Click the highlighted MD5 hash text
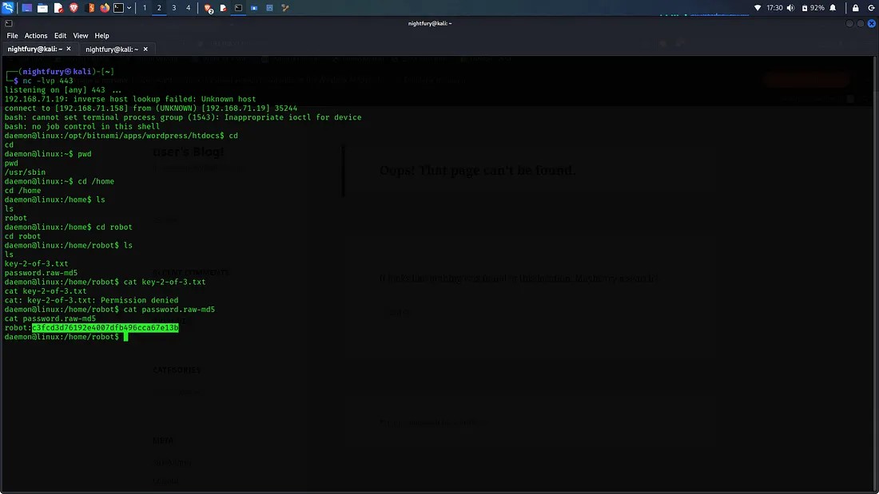Viewport: 879px width, 494px height. click(105, 328)
